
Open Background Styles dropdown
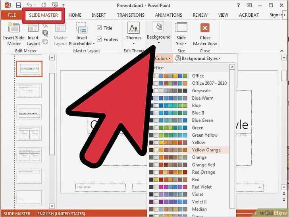[x=198, y=58]
